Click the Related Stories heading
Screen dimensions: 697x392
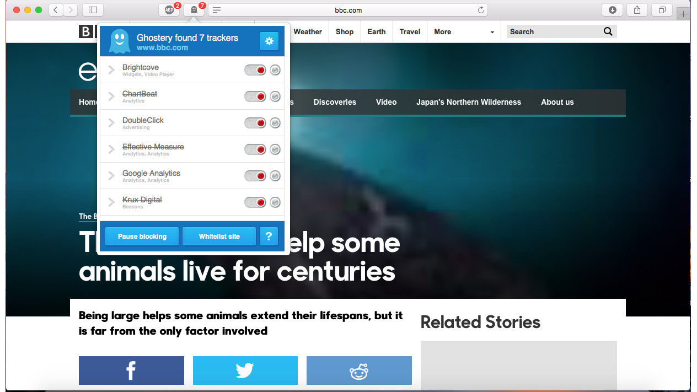pos(480,322)
